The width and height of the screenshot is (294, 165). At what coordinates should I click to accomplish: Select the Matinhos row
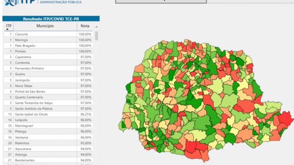click(49, 143)
